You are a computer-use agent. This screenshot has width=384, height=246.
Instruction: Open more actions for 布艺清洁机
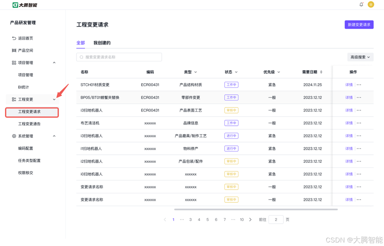click(359, 123)
